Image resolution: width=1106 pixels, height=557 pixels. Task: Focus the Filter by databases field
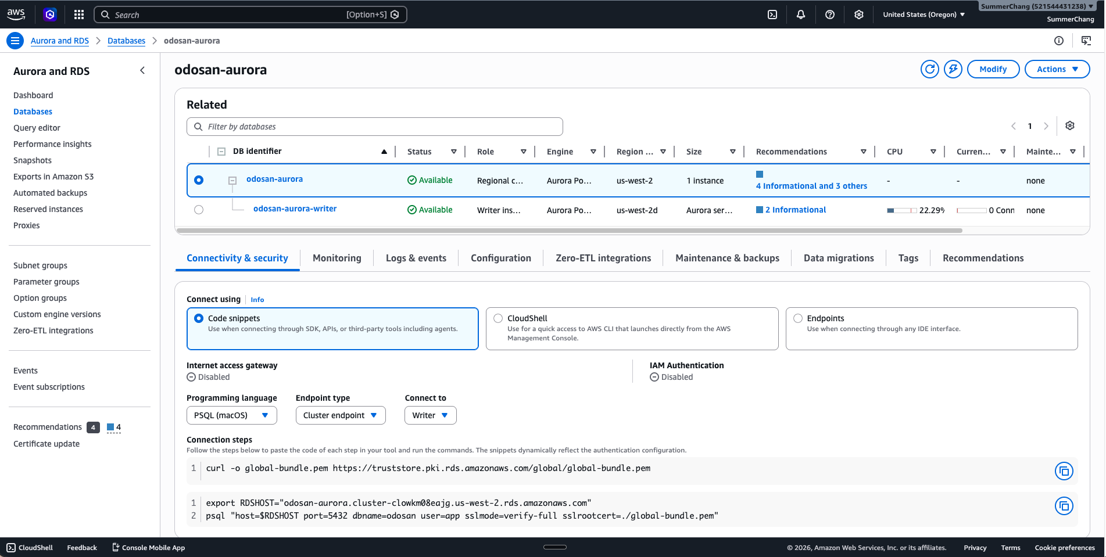(375, 127)
